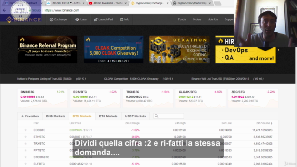Image resolution: width=297 pixels, height=167 pixels.
Task: Open the Orders link
Action: 197,19
